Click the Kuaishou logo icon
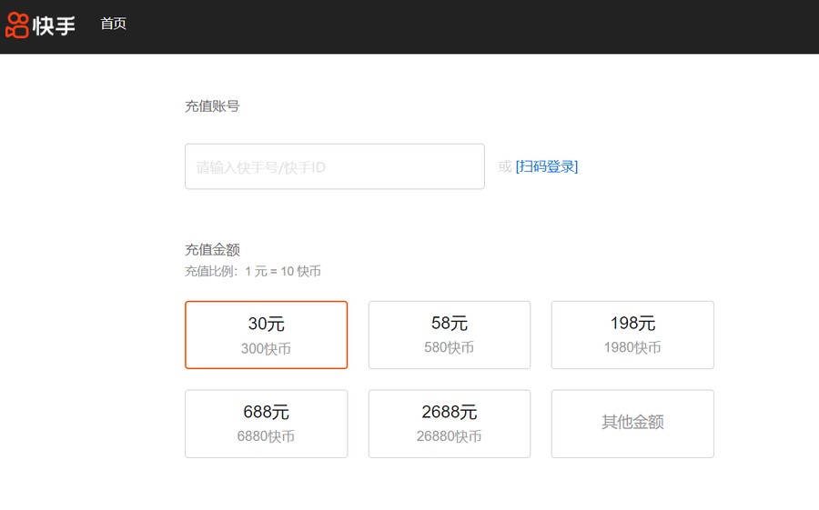819x510 pixels. pos(16,25)
